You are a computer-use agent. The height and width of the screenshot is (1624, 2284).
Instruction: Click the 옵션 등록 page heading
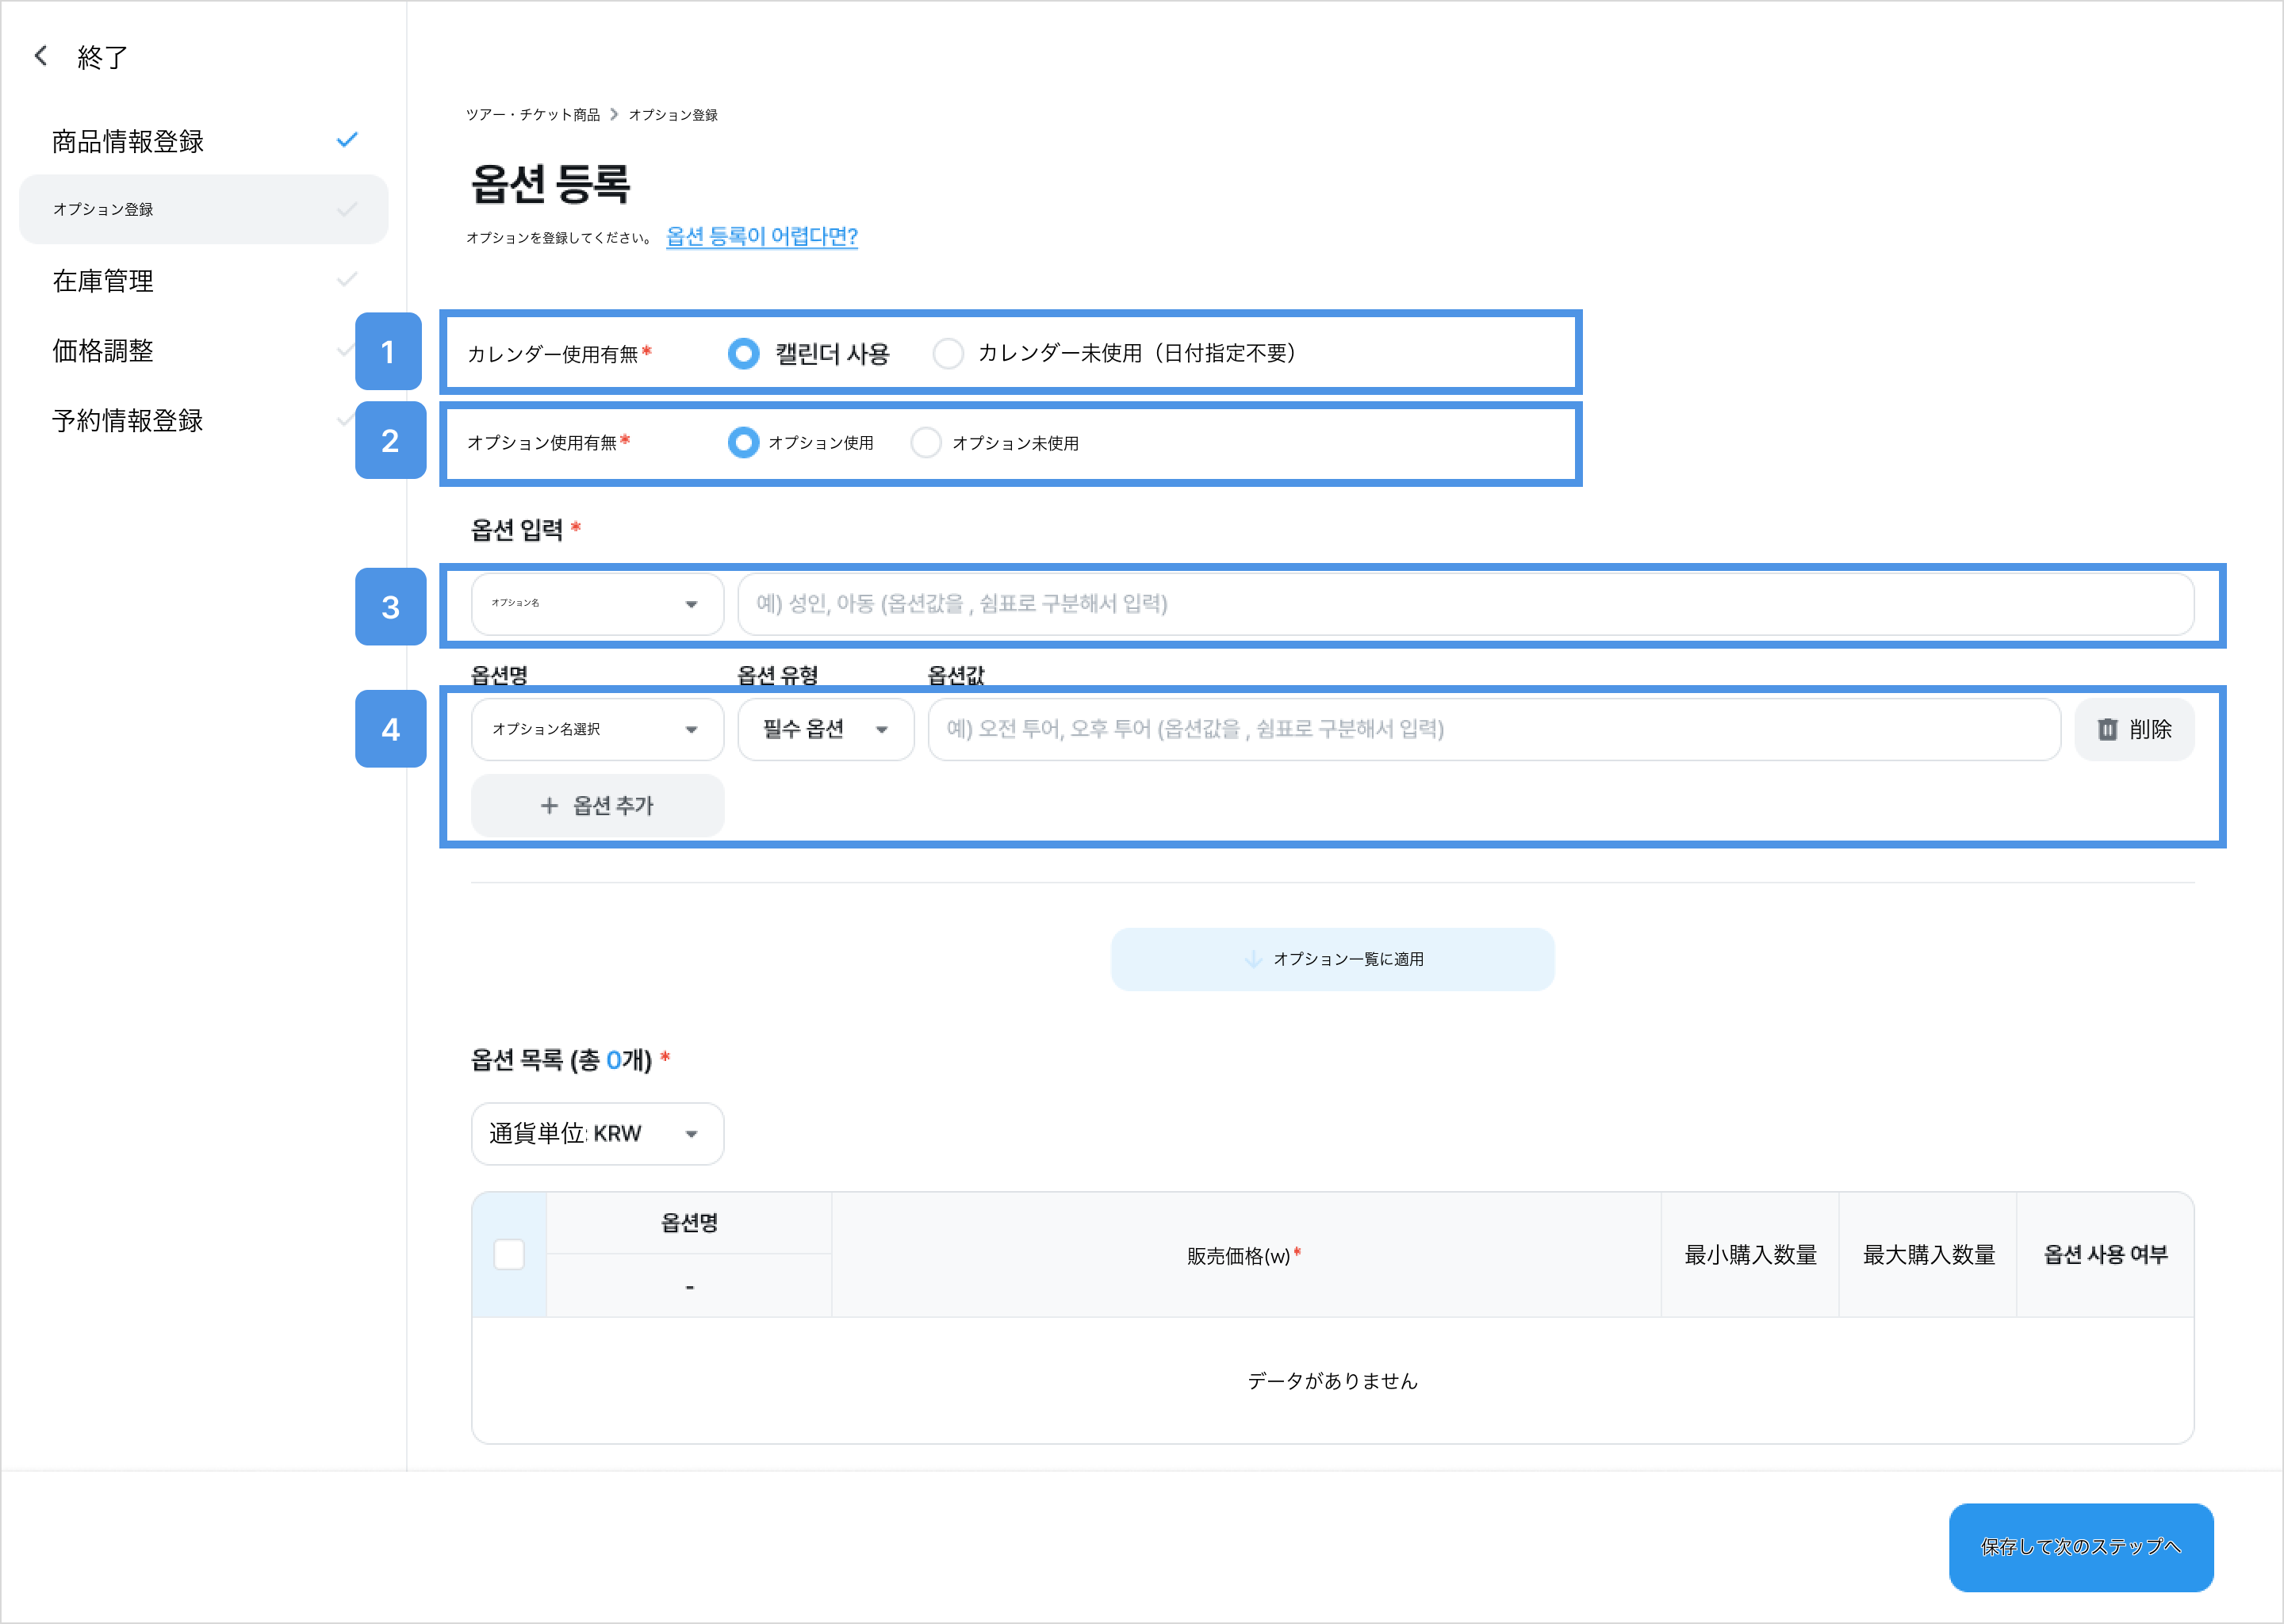[551, 184]
